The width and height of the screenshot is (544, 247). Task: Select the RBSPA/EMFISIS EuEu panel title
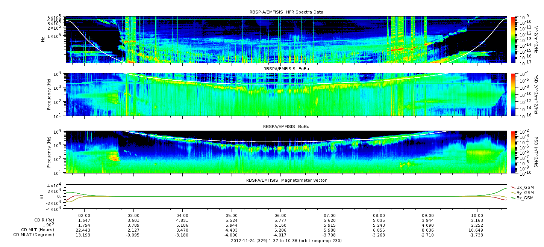click(286, 69)
